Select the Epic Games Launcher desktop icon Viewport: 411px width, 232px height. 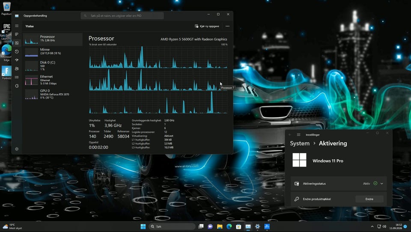pos(6,31)
